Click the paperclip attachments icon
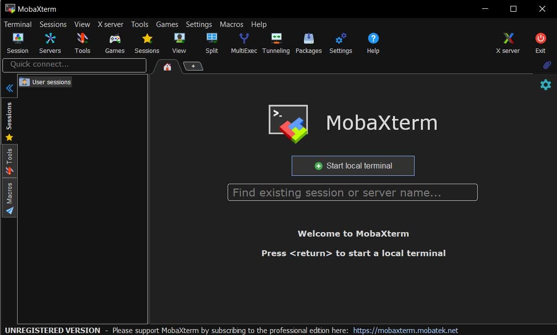The height and width of the screenshot is (335, 557). click(x=547, y=65)
